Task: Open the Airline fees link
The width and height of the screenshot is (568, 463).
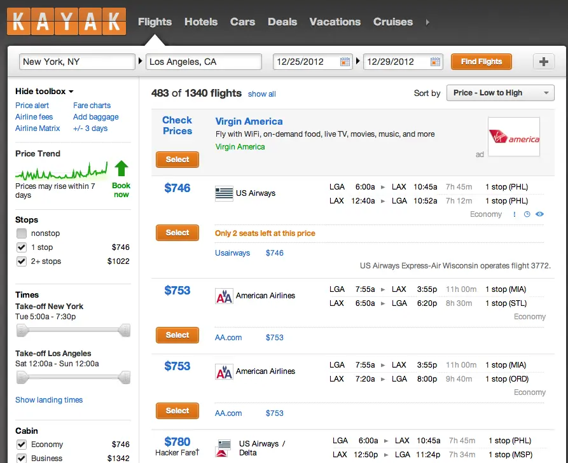Action: click(x=34, y=117)
